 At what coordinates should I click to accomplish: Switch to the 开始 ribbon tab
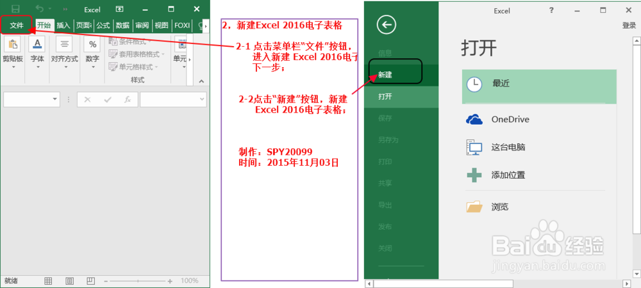click(x=44, y=26)
